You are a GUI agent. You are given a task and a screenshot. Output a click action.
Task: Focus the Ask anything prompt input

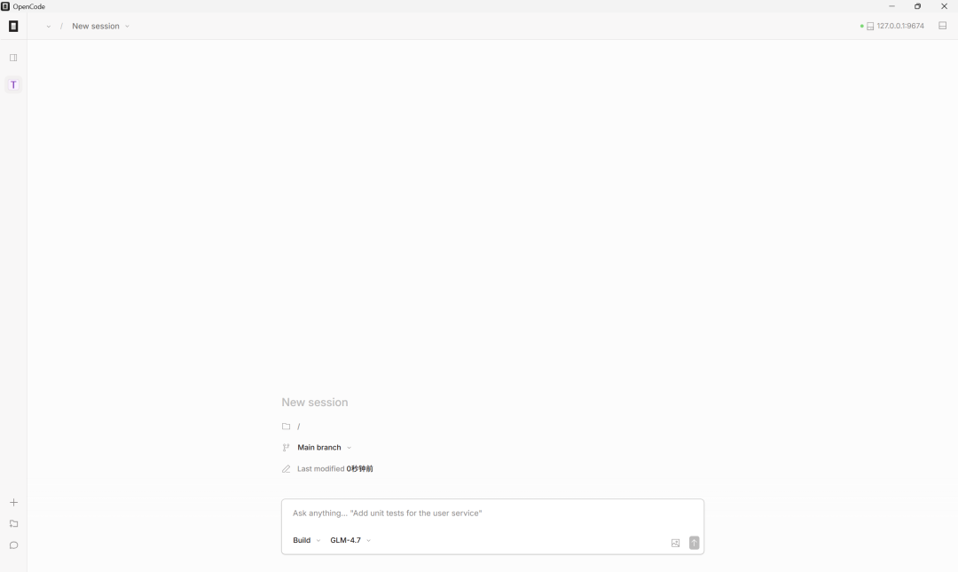(x=492, y=513)
